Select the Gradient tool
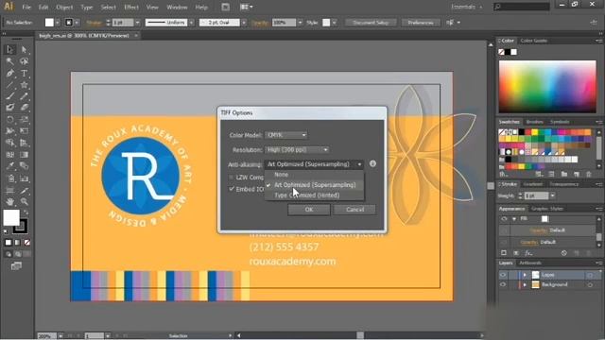This screenshot has width=605, height=340. 24,155
